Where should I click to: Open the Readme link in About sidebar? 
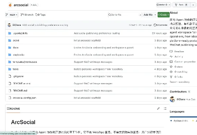[x=179, y=52]
